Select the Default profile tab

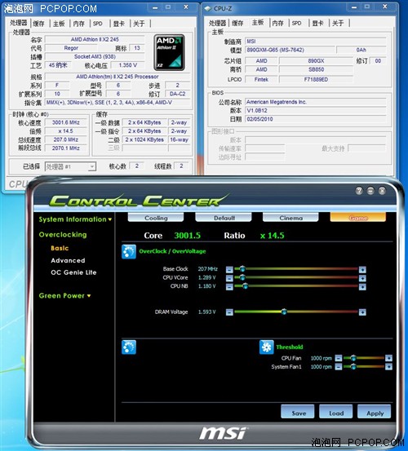224,218
